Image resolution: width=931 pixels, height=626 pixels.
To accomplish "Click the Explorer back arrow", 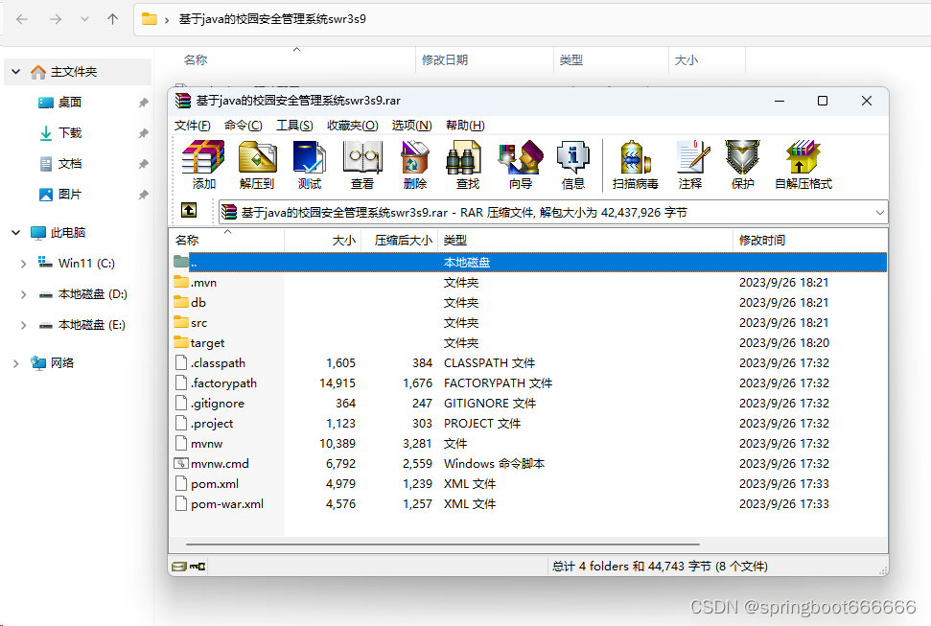I will (22, 19).
